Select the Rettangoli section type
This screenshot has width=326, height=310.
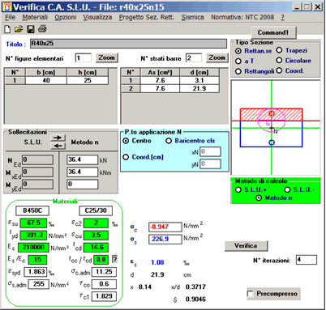tap(238, 71)
